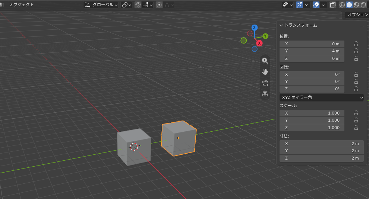Viewport: 369px width, 199px height.
Task: Lock position X
Action: (356, 44)
